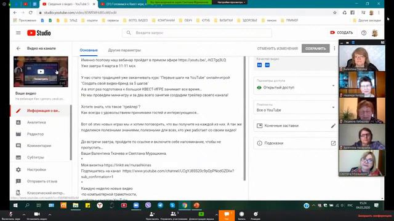The image size is (394, 221).
Task: Reload the page with refresh icon
Action: pyautogui.click(x=31, y=12)
